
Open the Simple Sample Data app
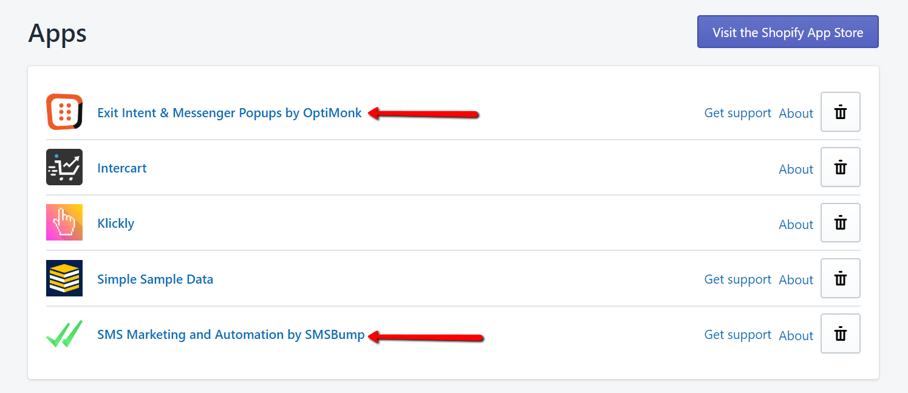pos(155,279)
